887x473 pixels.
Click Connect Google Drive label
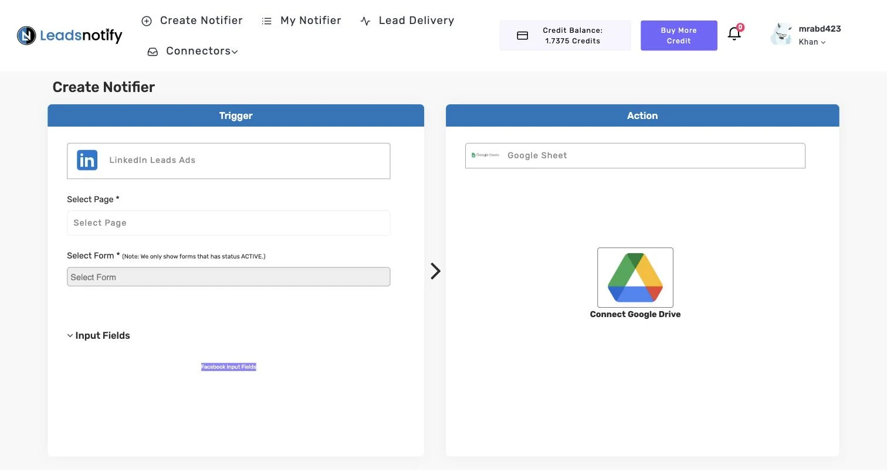[635, 314]
